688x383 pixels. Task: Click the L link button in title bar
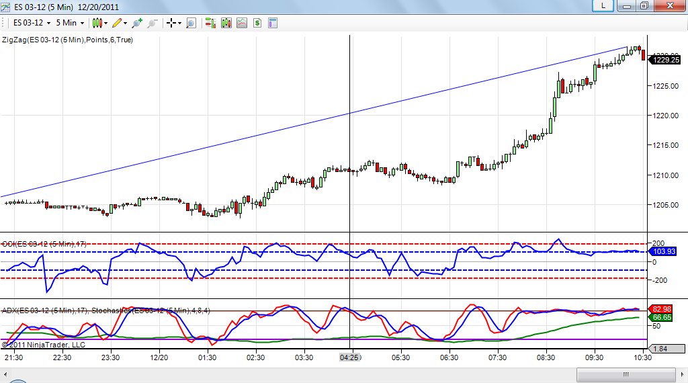[603, 5]
